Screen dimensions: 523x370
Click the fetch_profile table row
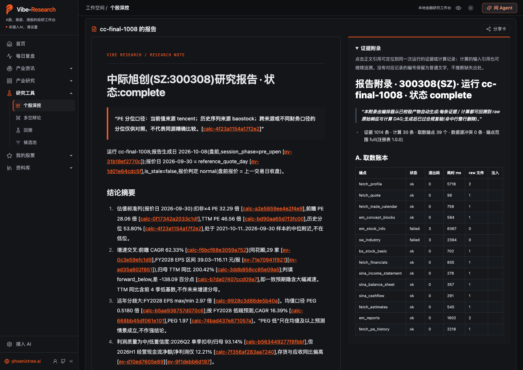coord(429,184)
